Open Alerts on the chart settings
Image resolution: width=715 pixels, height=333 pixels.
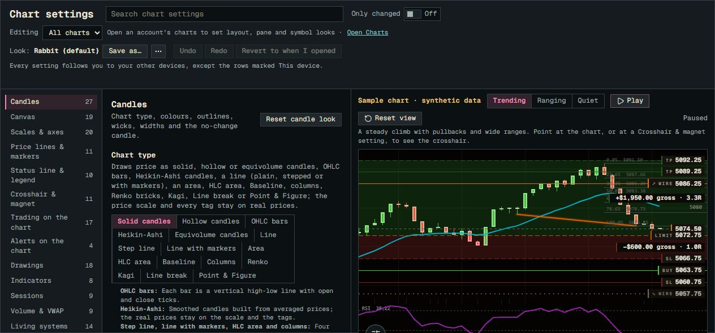tap(51, 246)
